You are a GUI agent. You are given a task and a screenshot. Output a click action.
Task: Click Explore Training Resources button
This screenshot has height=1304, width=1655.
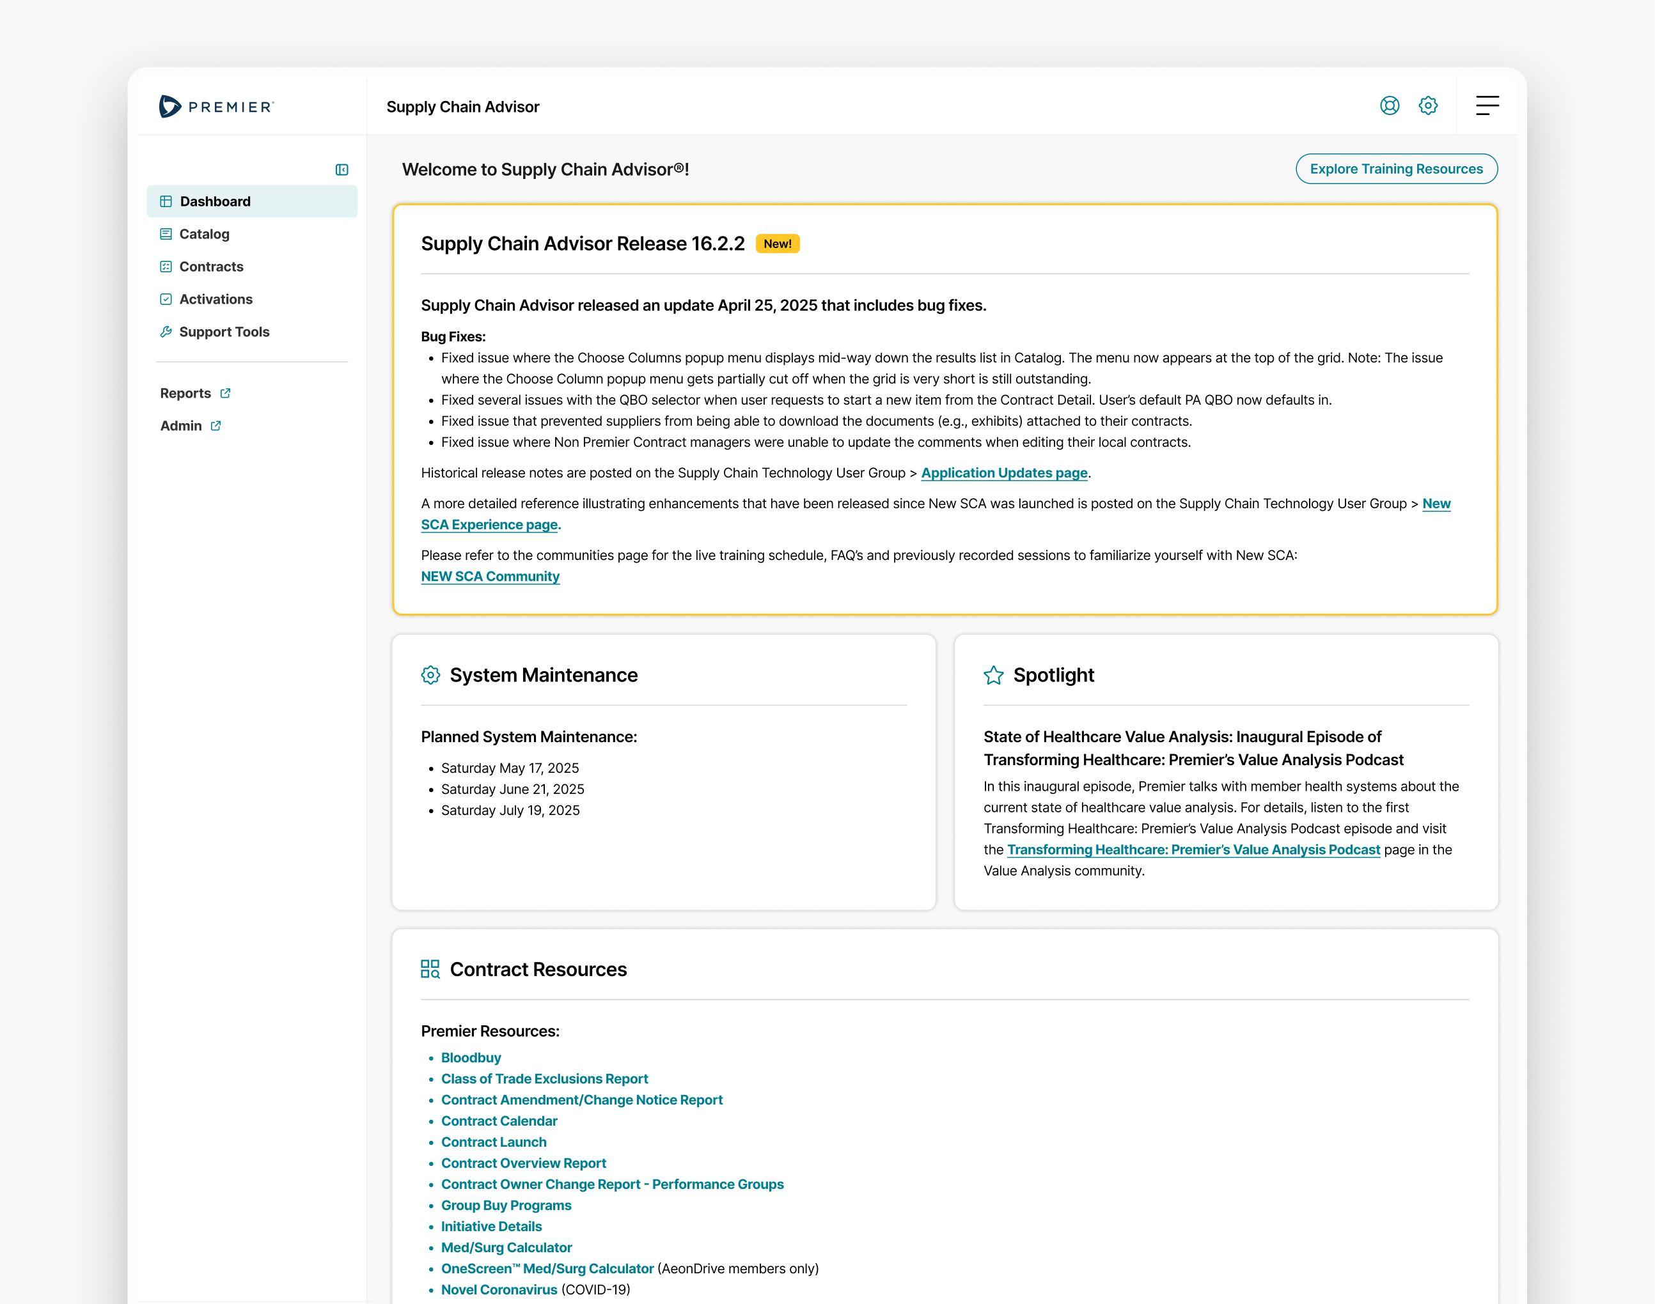1395,169
